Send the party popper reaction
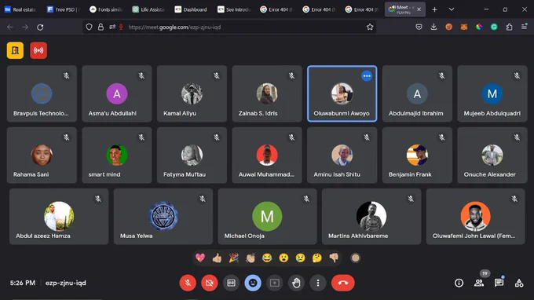 click(234, 258)
